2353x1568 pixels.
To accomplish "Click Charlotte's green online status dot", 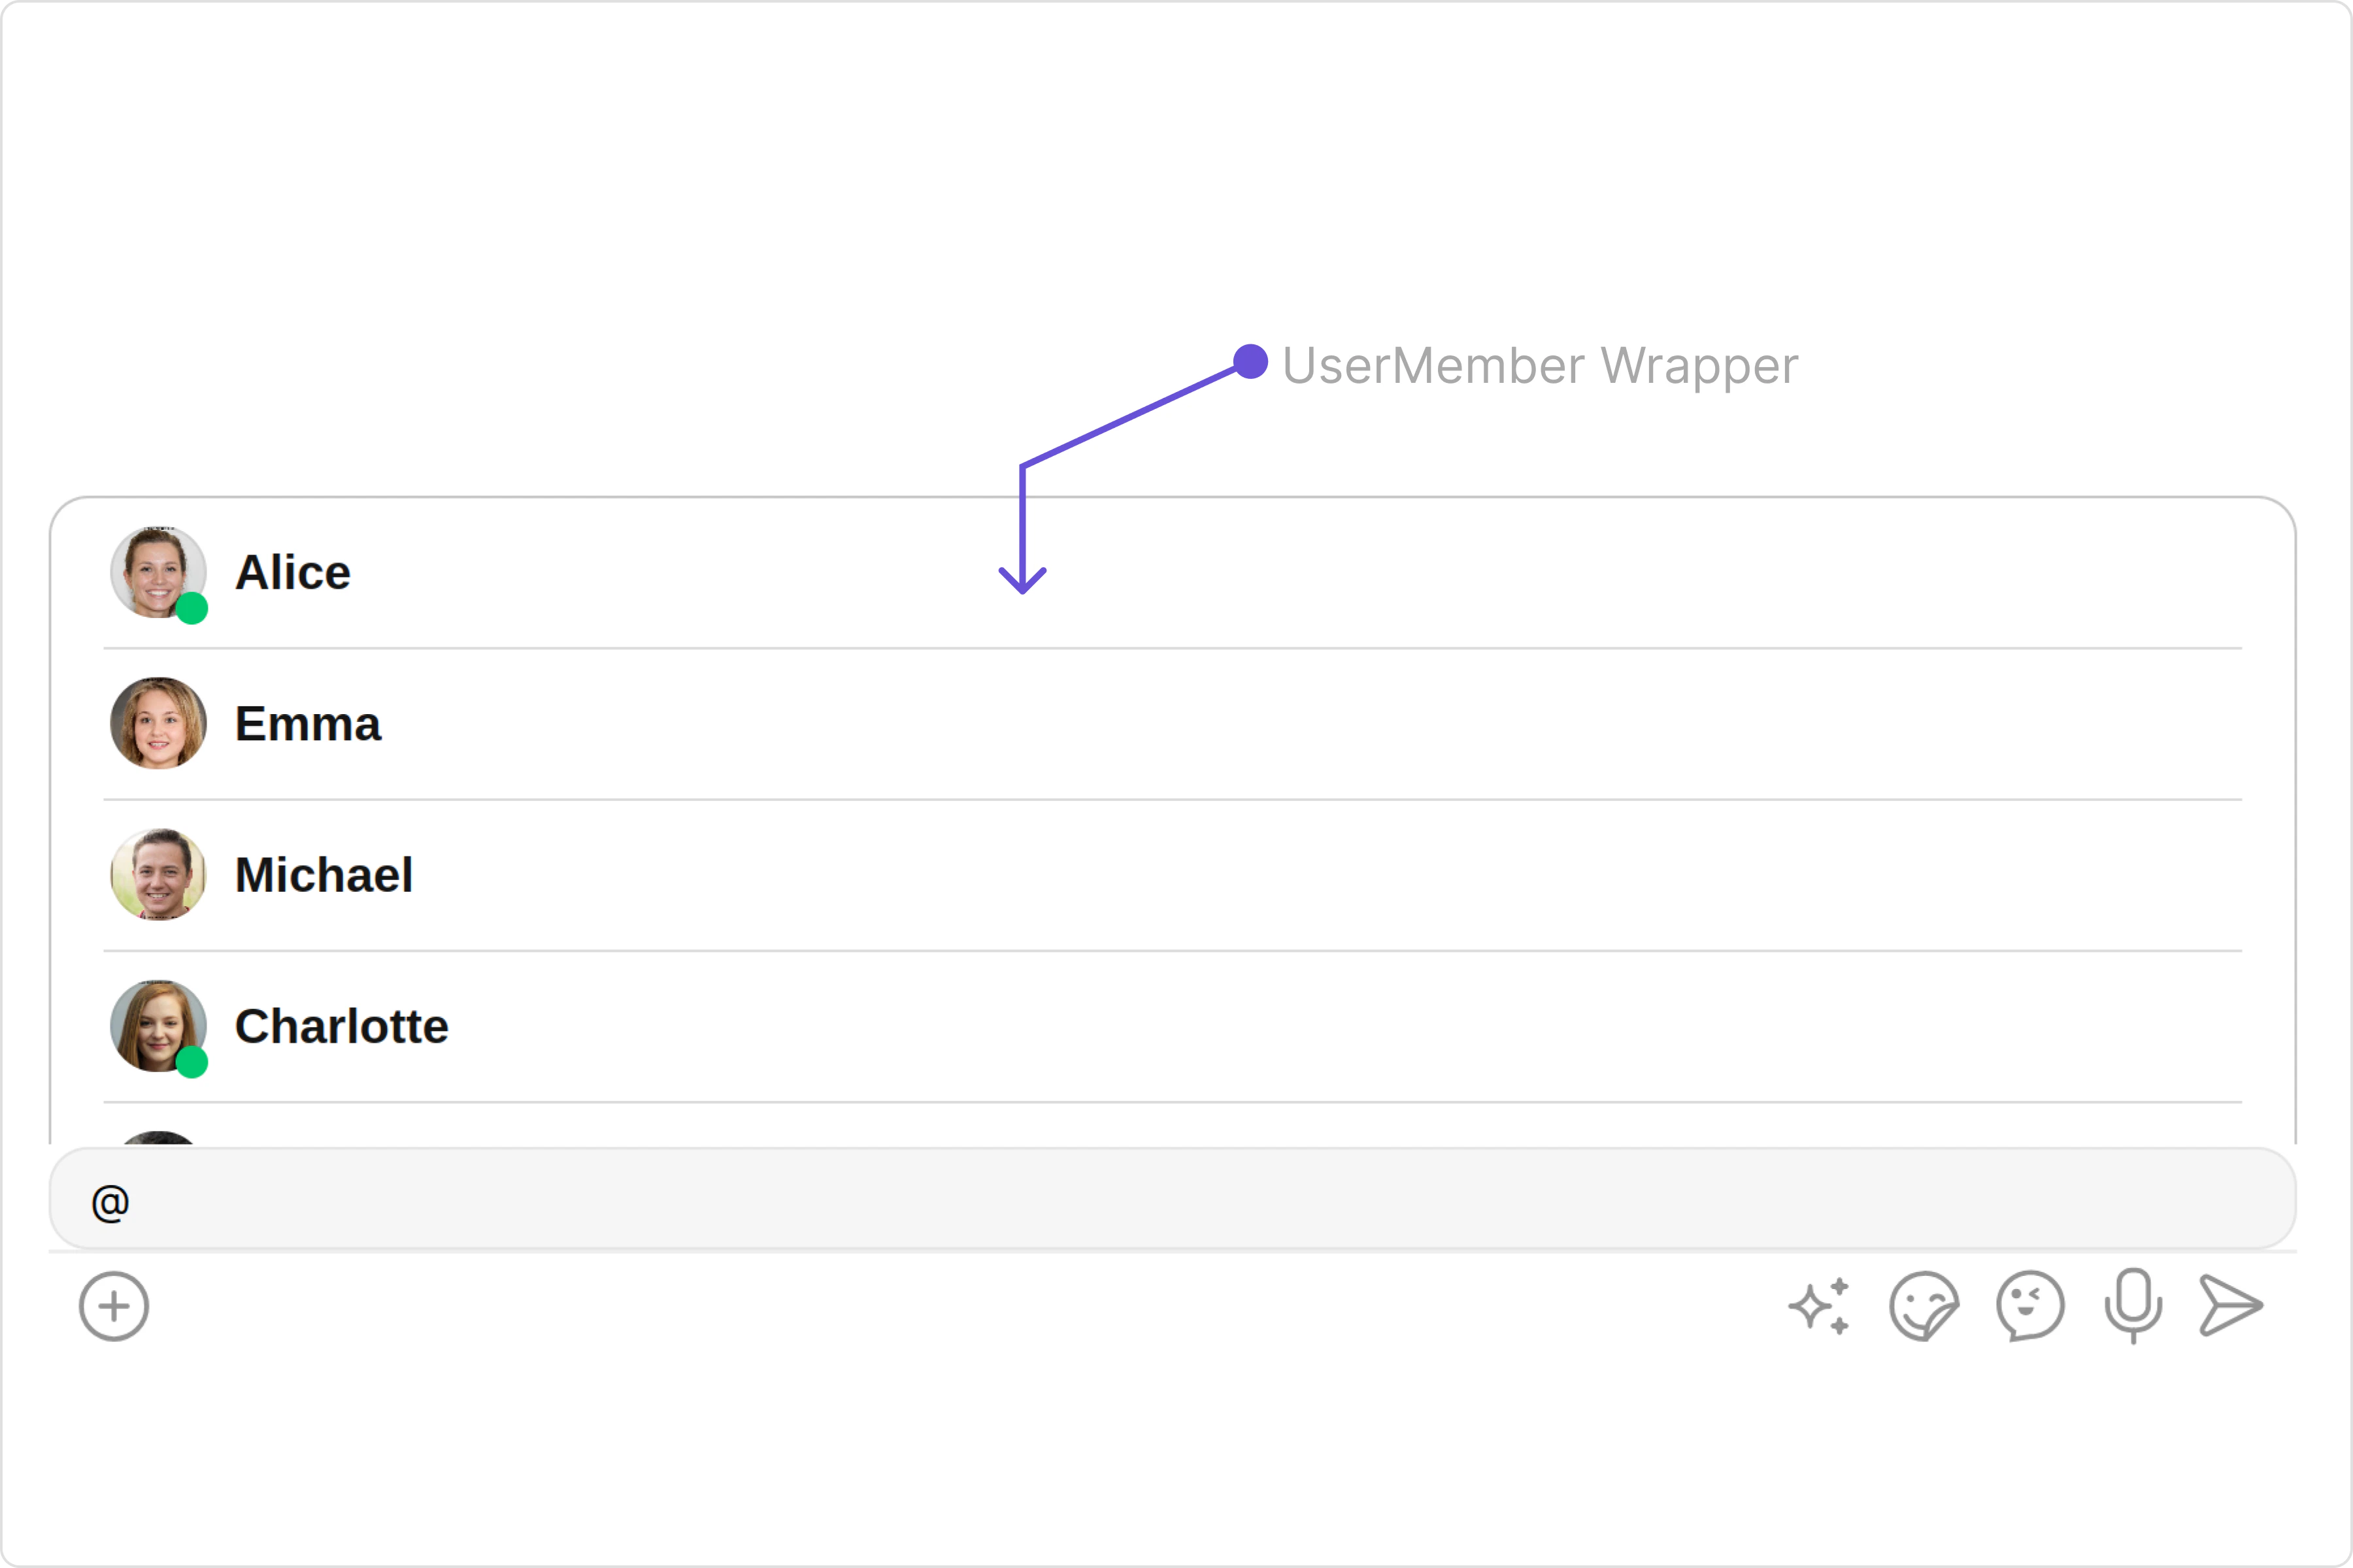I will tap(192, 1062).
